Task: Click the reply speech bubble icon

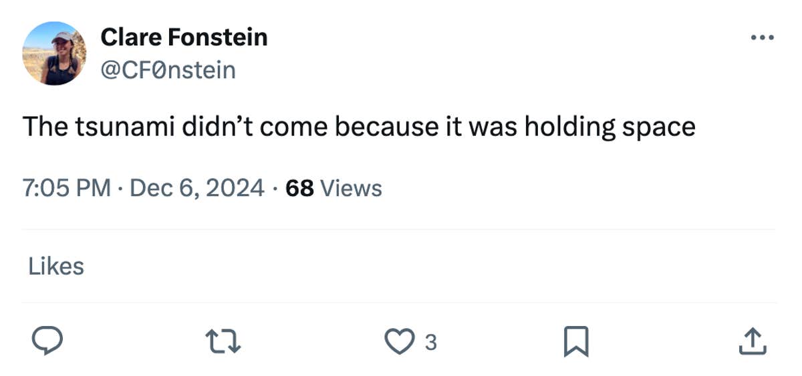Action: click(x=47, y=341)
